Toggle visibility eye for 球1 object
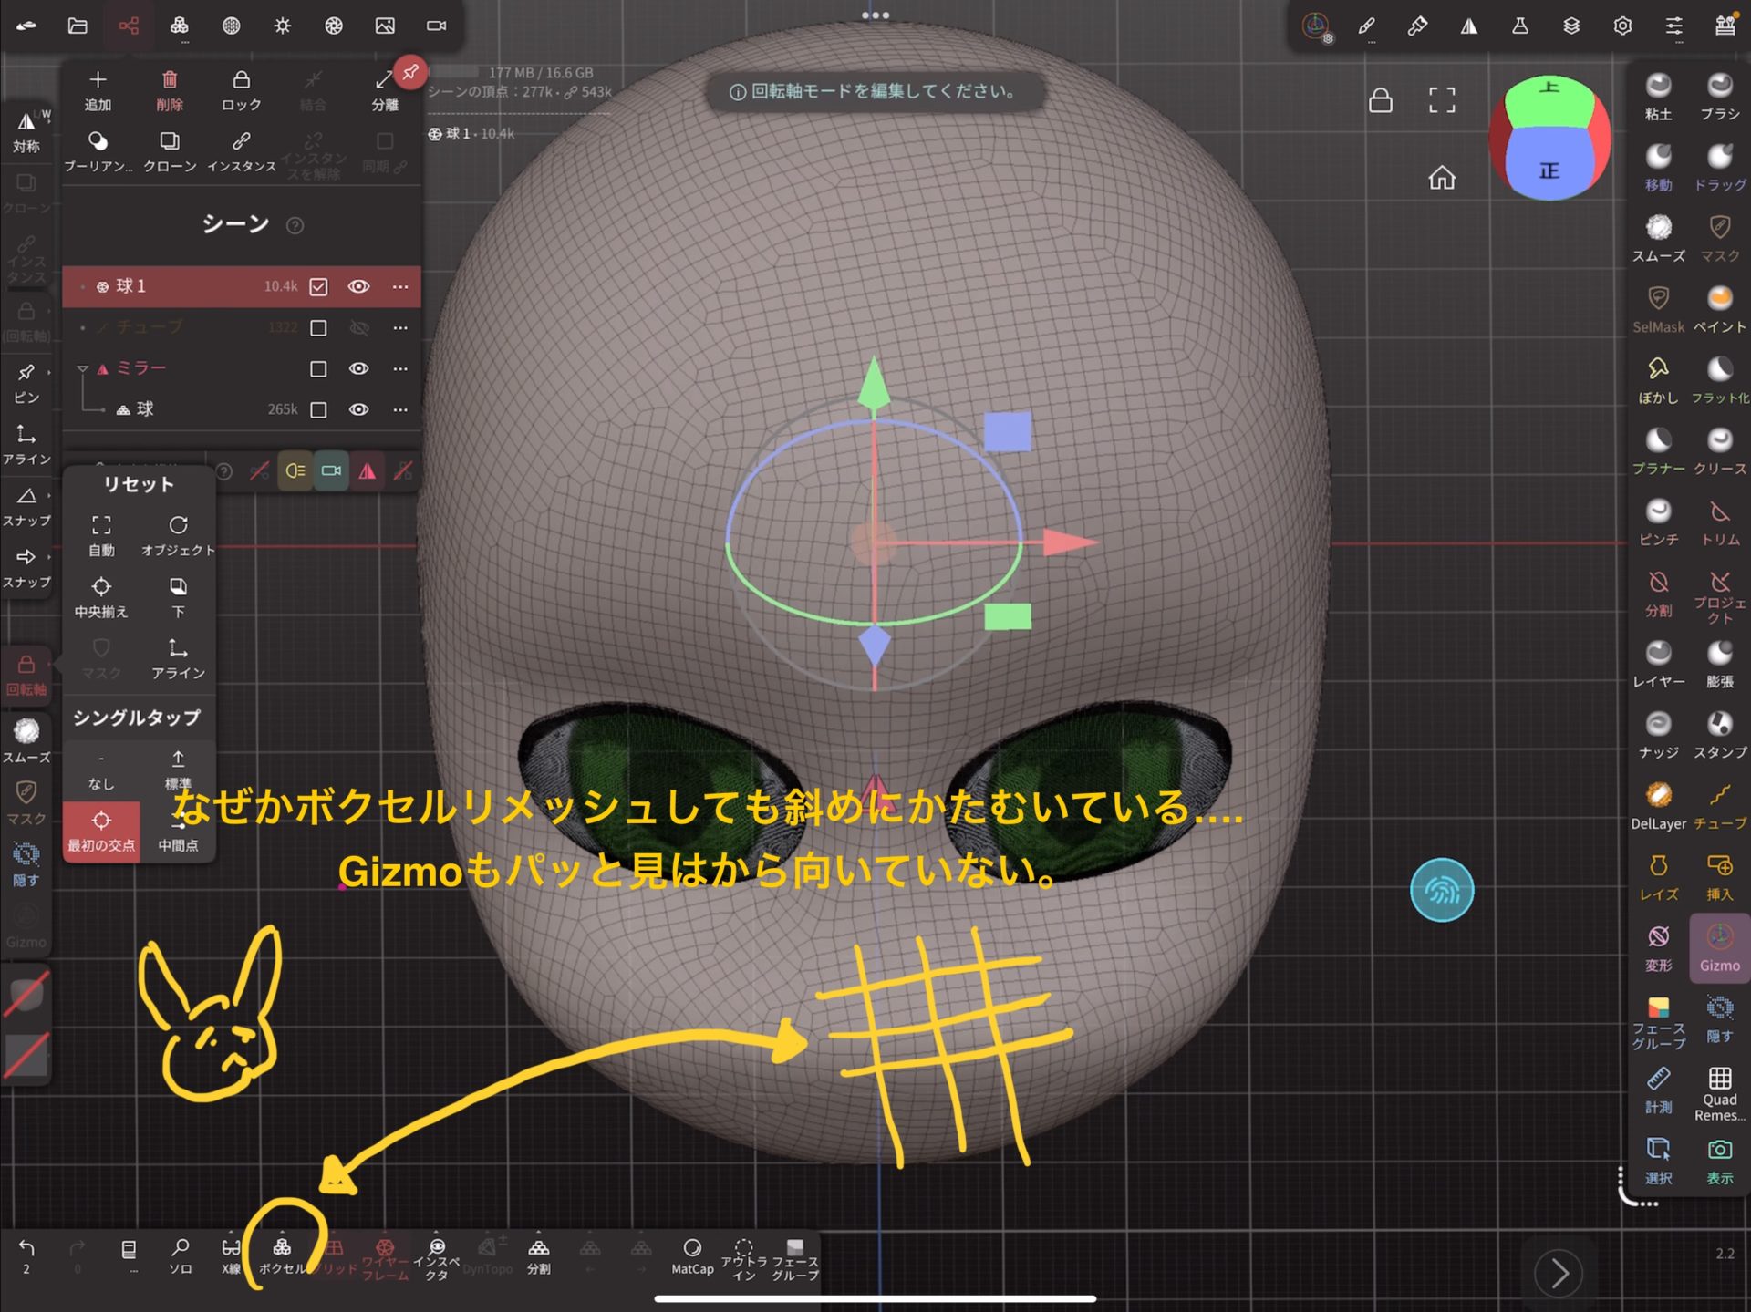Screen dimensions: 1751x1312 coord(359,286)
